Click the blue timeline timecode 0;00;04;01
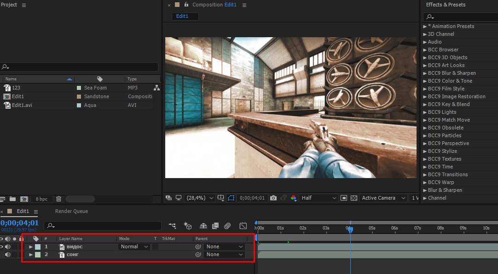Screen dimensions: 498x274 coord(19,223)
